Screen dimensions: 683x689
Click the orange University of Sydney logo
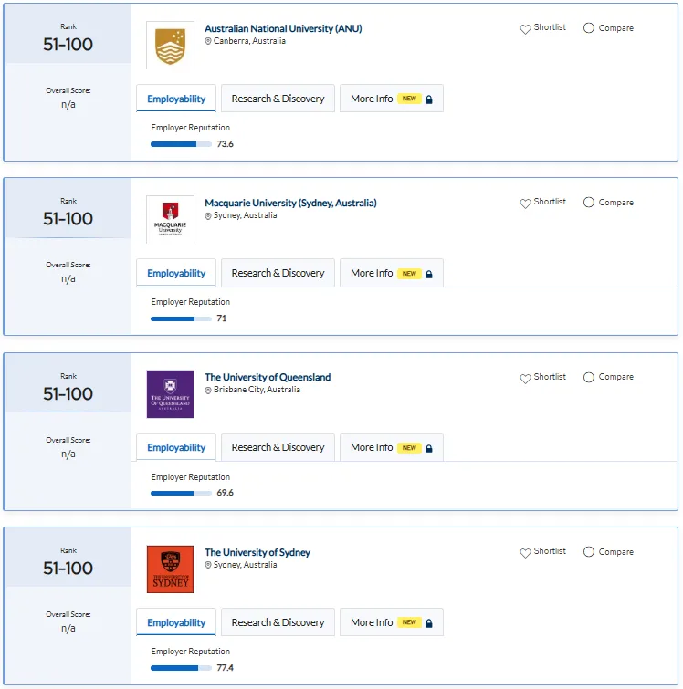(x=170, y=569)
